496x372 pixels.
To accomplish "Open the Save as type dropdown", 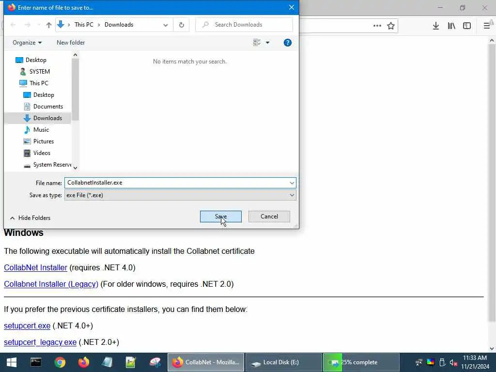I will (x=180, y=195).
